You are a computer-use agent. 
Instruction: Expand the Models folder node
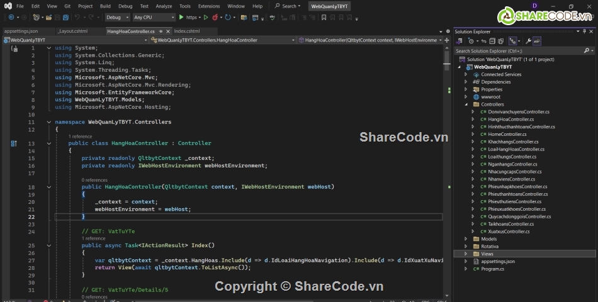click(x=466, y=238)
